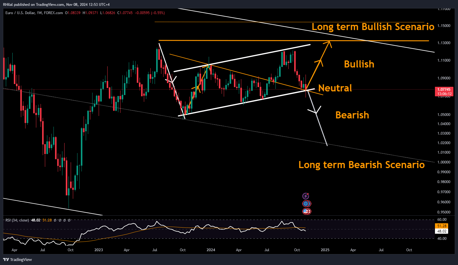Click the FOREX.com source label
Viewport: 458px width, 265px height.
(53, 13)
